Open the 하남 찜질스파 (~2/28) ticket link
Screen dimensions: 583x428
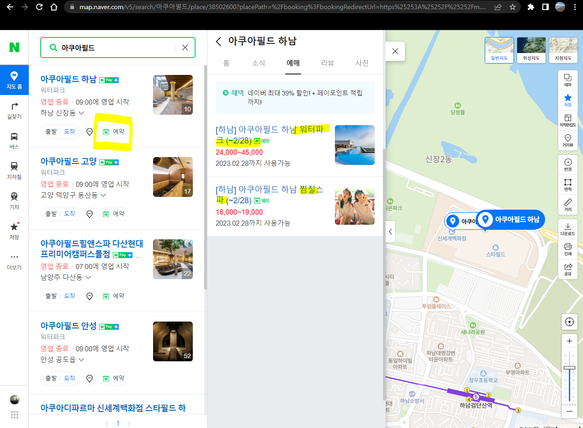(x=270, y=195)
